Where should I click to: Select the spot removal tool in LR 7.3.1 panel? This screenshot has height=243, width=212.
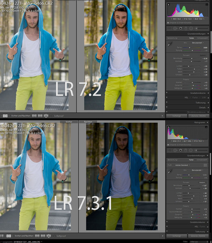click(175, 150)
